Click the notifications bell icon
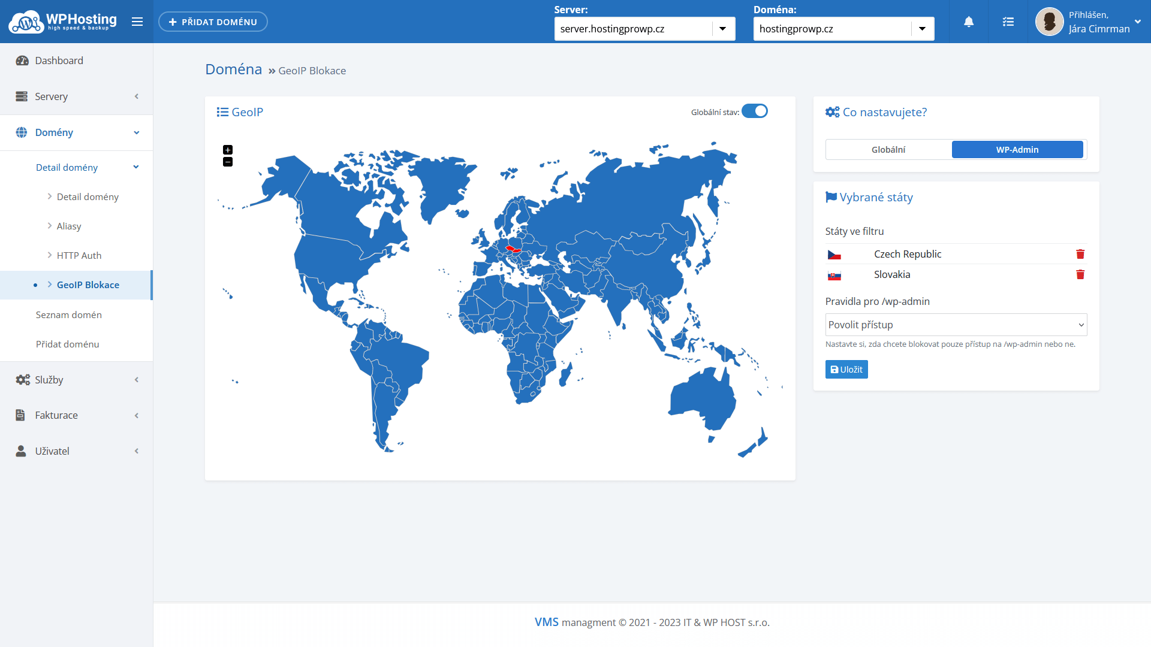 969,22
